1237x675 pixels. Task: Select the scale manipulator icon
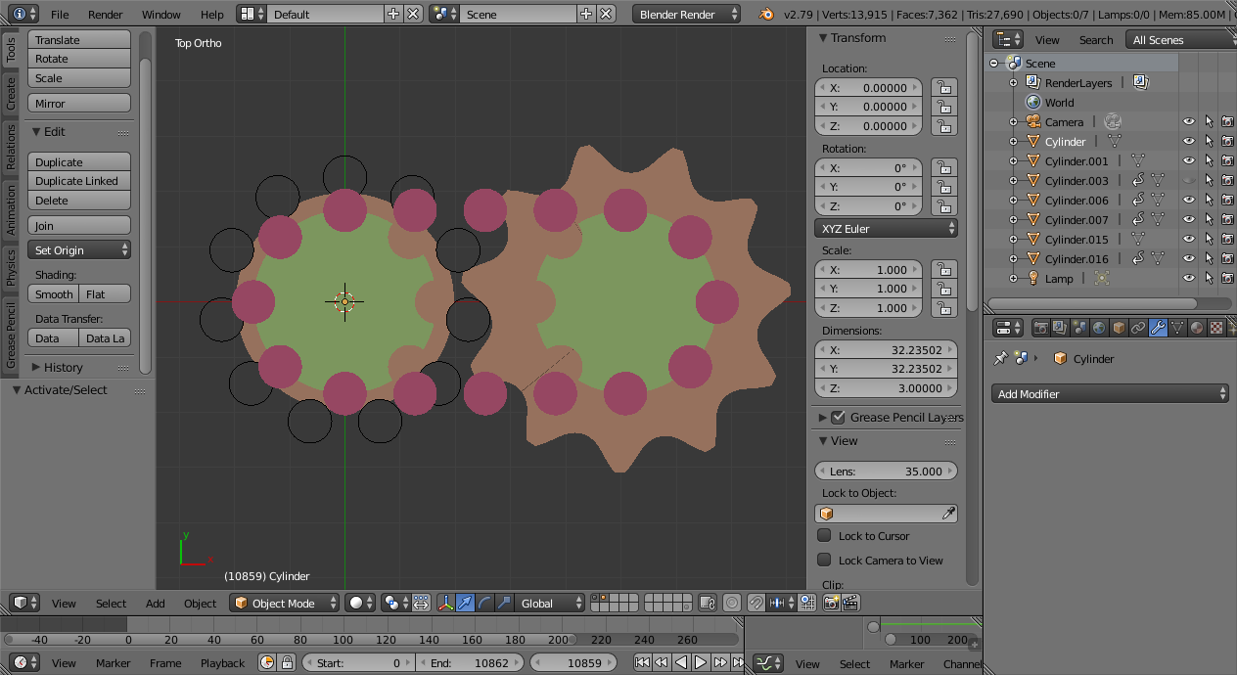click(504, 603)
